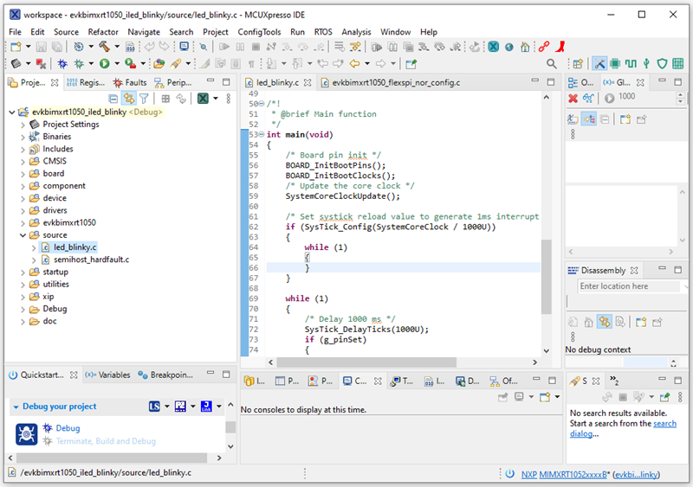The height and width of the screenshot is (487, 693).
Task: Click the Collapse All icon in Project Explorer
Action: [x=113, y=99]
